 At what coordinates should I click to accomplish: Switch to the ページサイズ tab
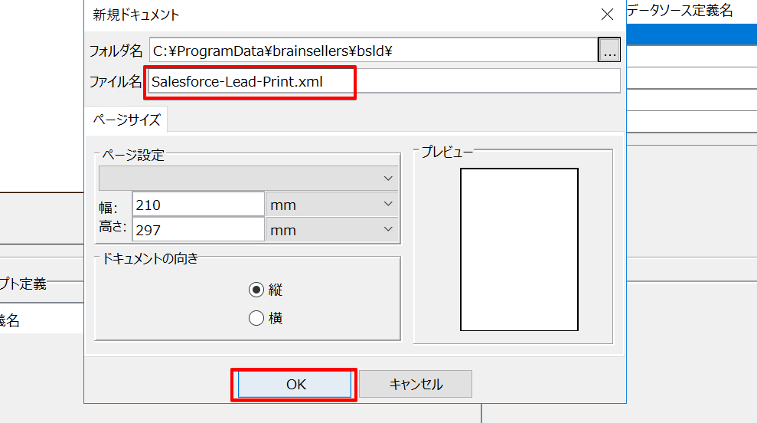click(x=126, y=120)
